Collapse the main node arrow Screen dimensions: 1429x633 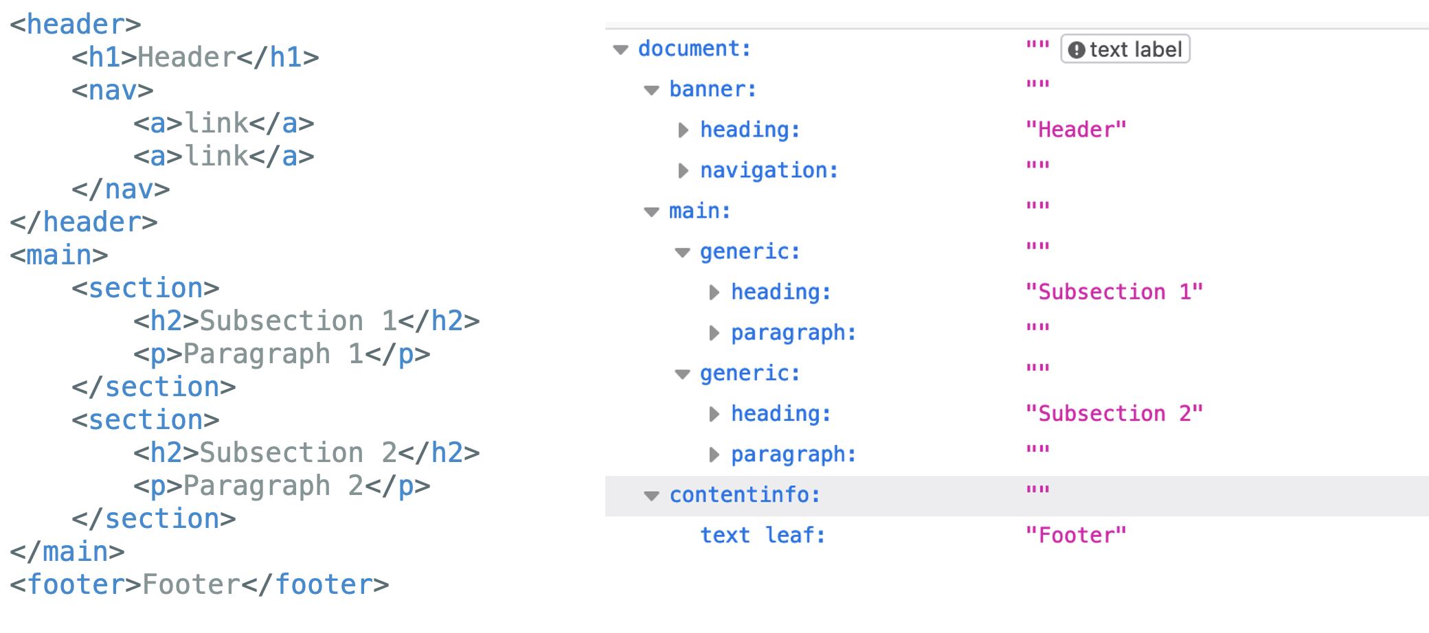click(x=651, y=211)
